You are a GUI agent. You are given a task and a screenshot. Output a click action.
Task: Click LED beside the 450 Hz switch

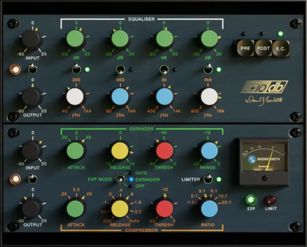pyautogui.click(x=131, y=69)
